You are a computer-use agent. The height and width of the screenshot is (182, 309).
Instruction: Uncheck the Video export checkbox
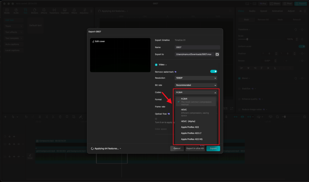pyautogui.click(x=156, y=65)
